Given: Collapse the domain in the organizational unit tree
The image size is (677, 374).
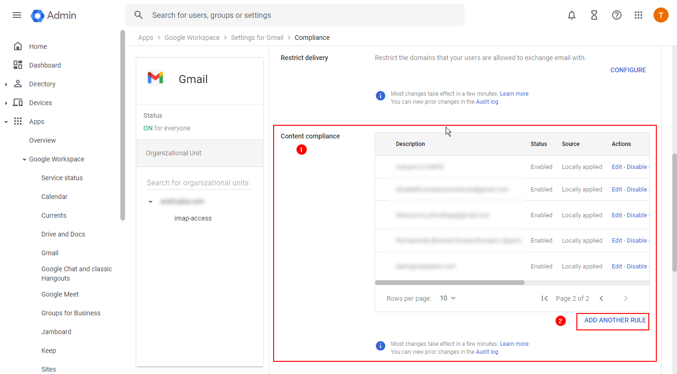Looking at the screenshot, I should (150, 201).
